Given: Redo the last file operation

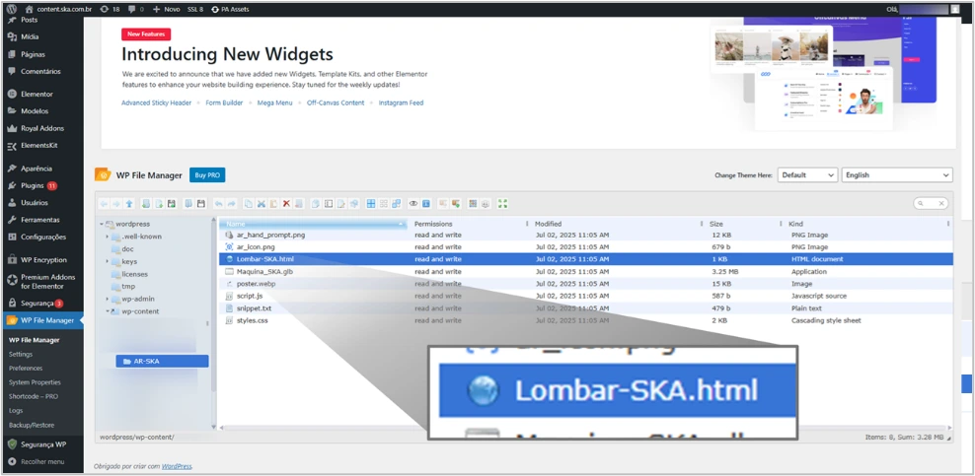Looking at the screenshot, I should (231, 204).
